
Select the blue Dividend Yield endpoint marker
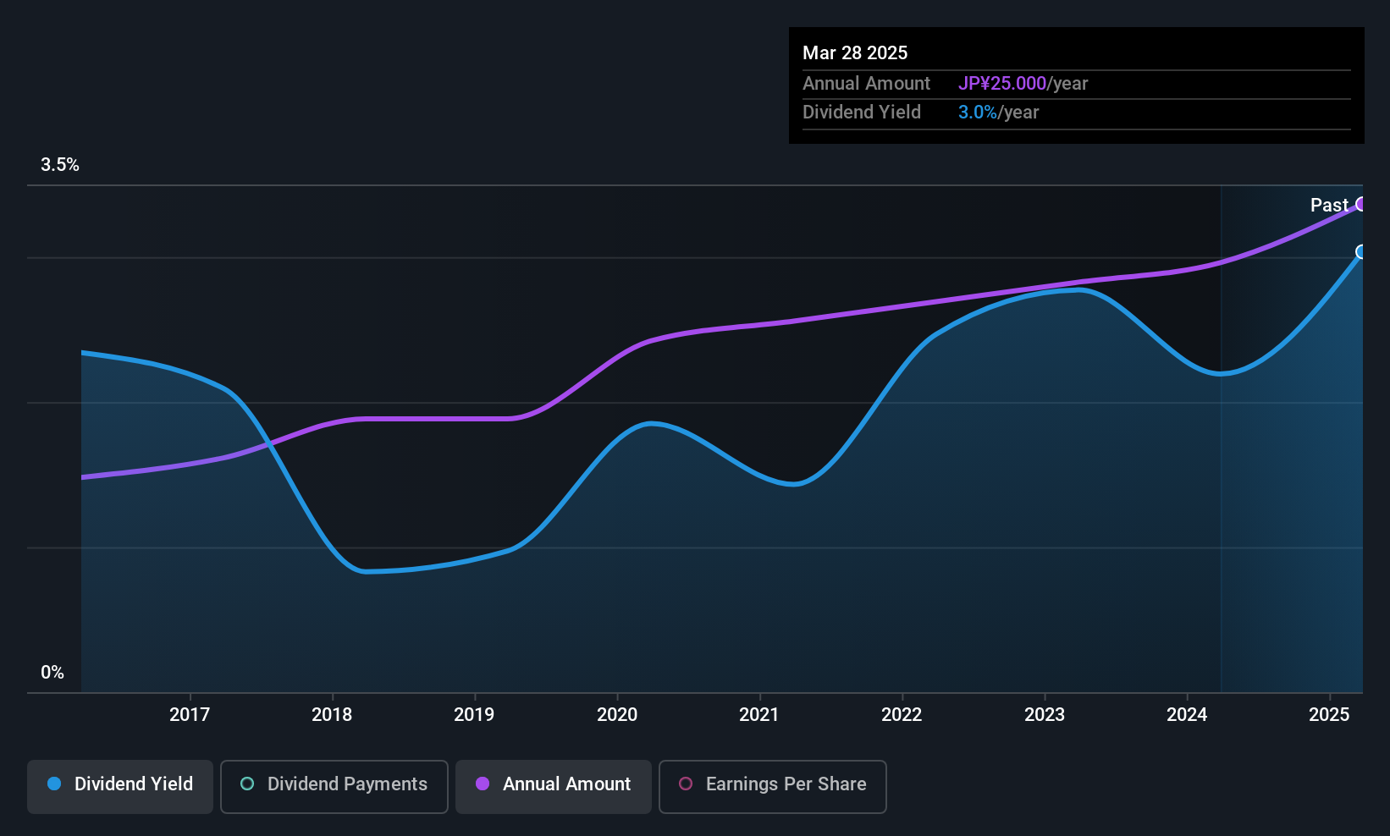pos(1361,252)
